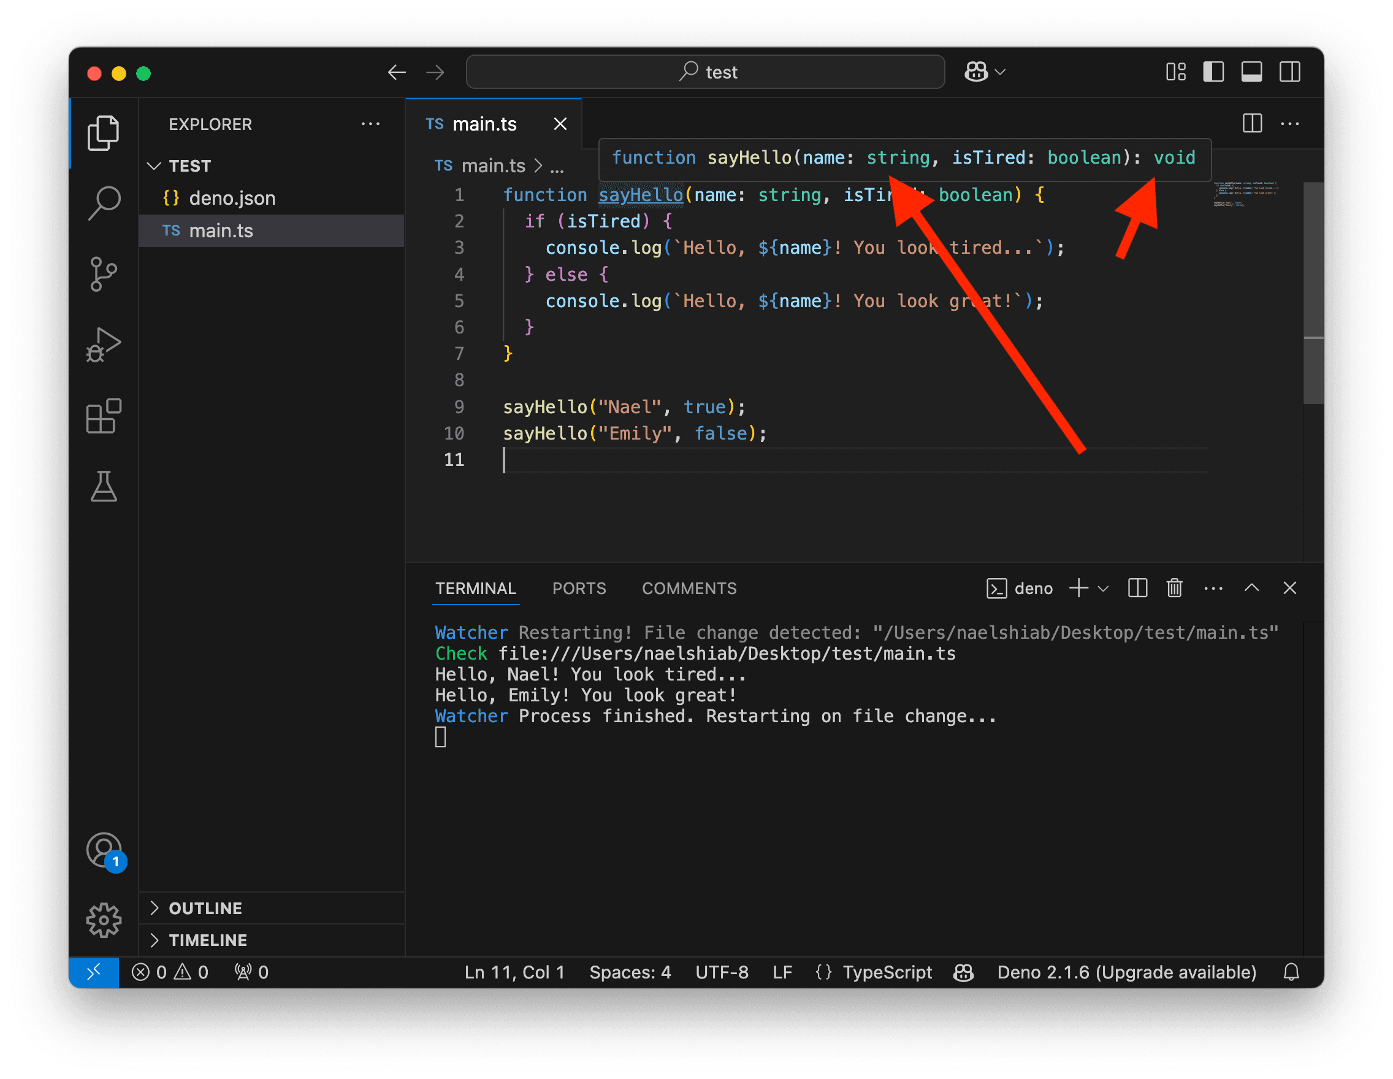The height and width of the screenshot is (1079, 1393).
Task: Change end of line sequence LF
Action: click(782, 972)
